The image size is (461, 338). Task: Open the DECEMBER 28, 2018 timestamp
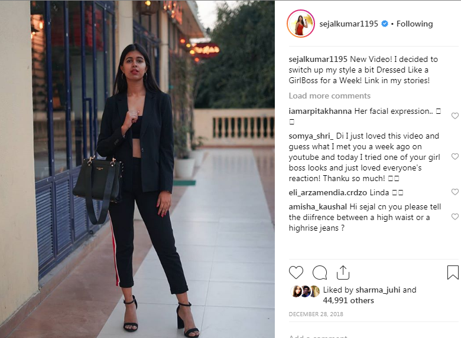click(x=316, y=314)
